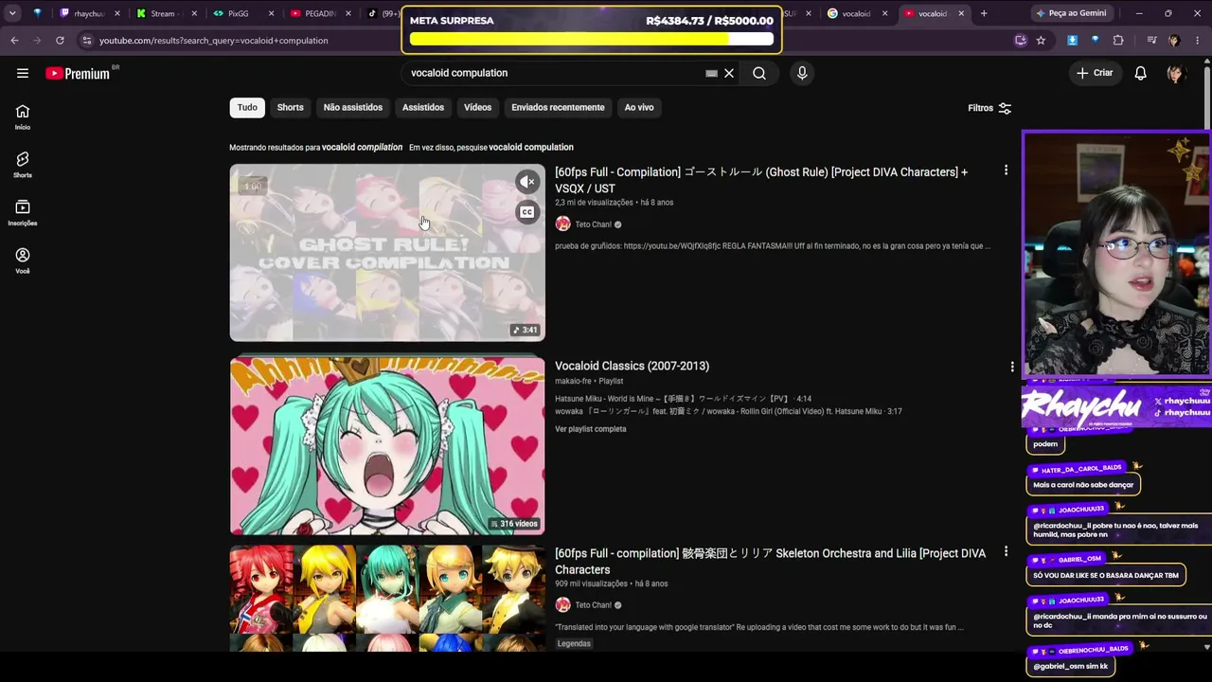Viewport: 1212px width, 682px height.
Task: Switch to the PixGG browser tab
Action: pyautogui.click(x=239, y=13)
